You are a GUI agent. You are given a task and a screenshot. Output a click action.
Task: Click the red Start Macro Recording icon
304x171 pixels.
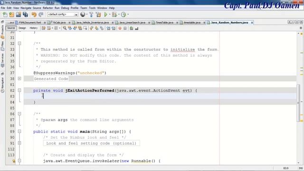pyautogui.click(x=120, y=28)
